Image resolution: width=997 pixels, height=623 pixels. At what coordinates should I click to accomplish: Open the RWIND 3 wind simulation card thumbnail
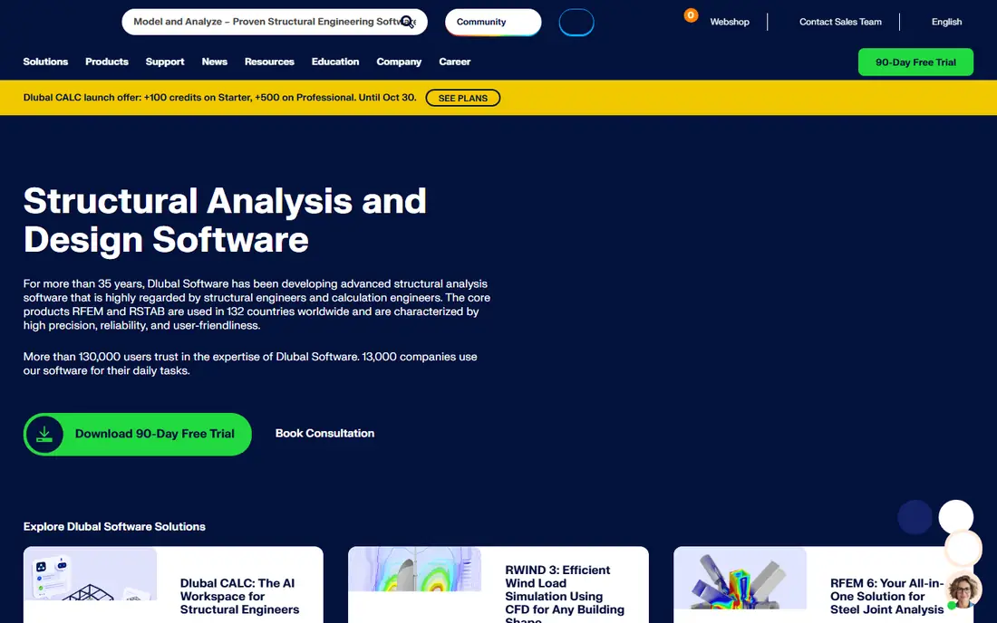pos(414,569)
